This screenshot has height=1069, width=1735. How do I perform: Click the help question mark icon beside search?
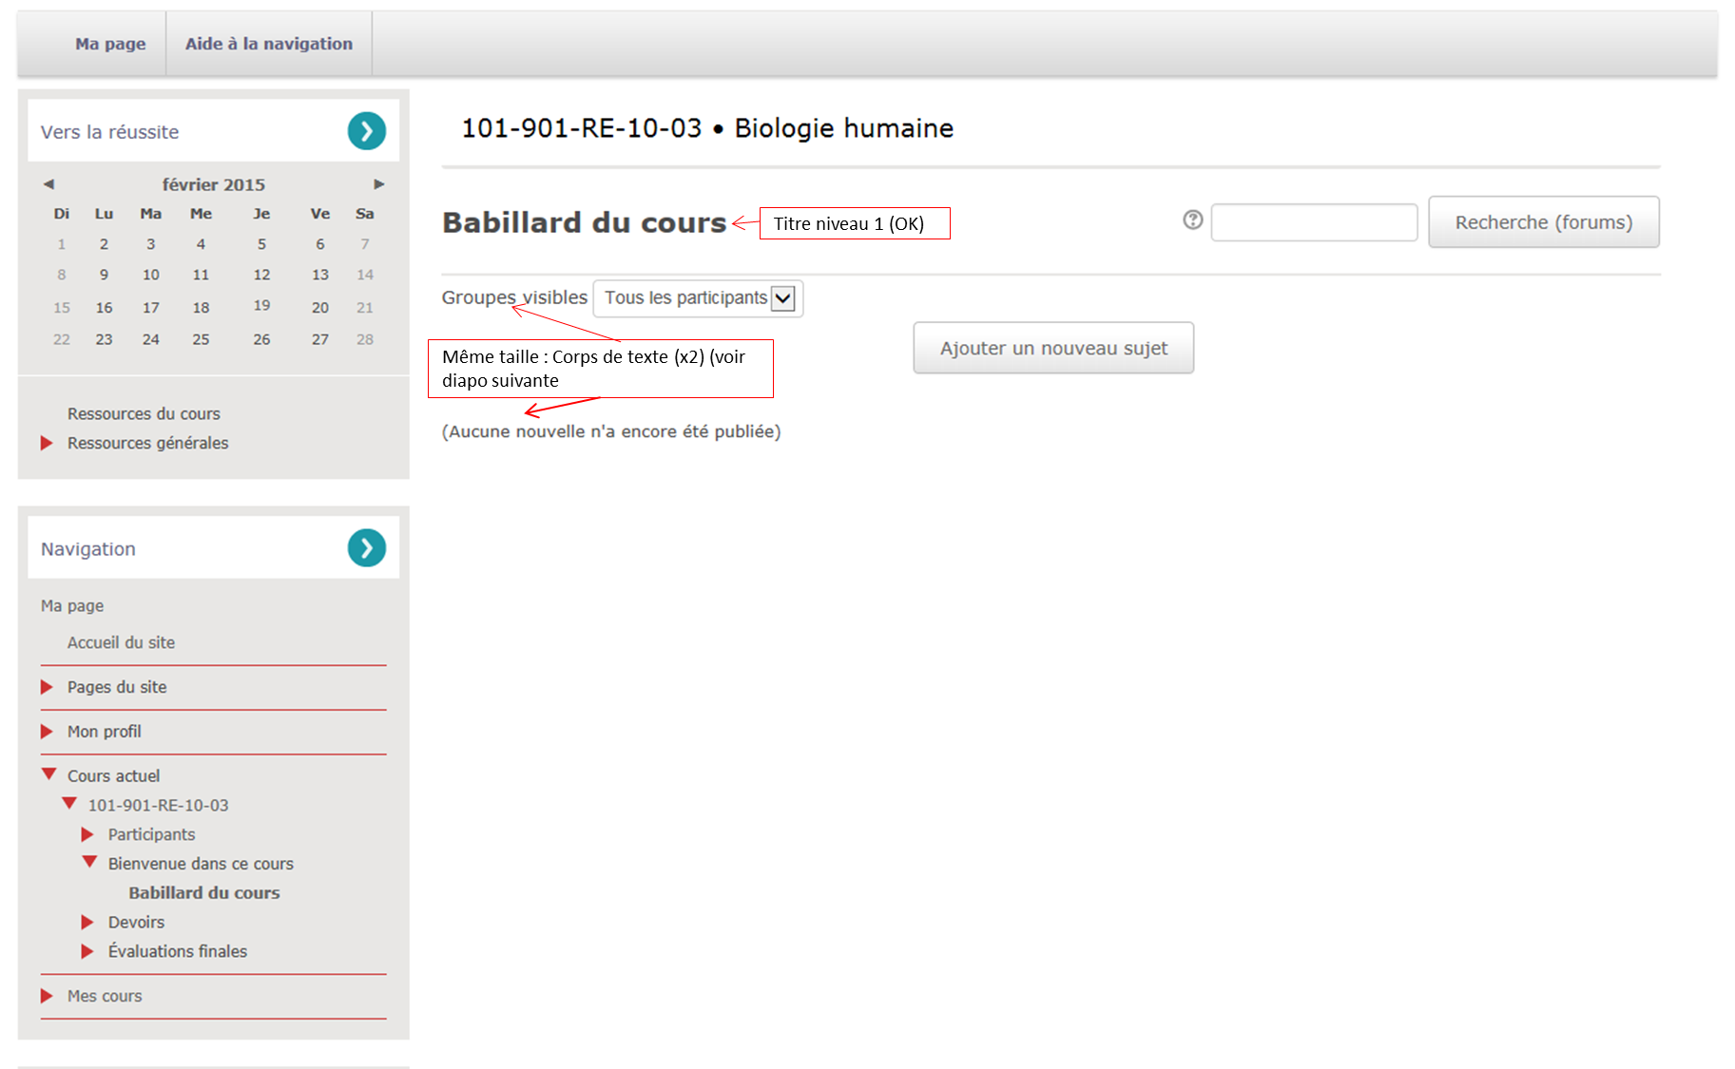coord(1192,220)
